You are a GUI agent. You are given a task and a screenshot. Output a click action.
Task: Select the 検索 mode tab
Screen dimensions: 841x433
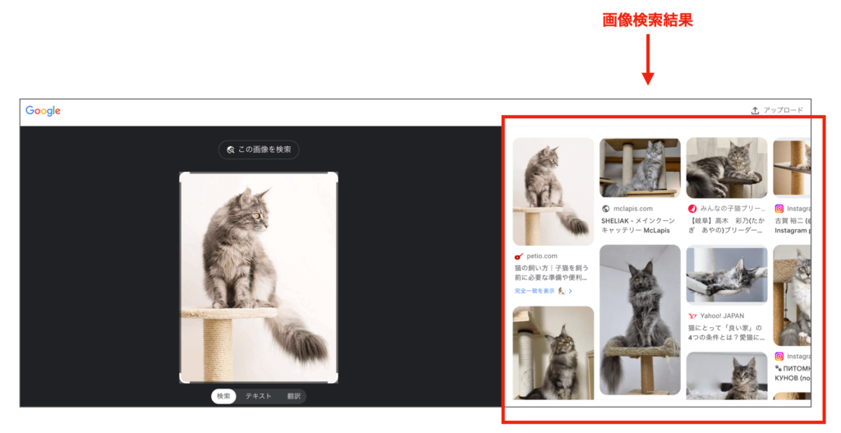click(223, 397)
